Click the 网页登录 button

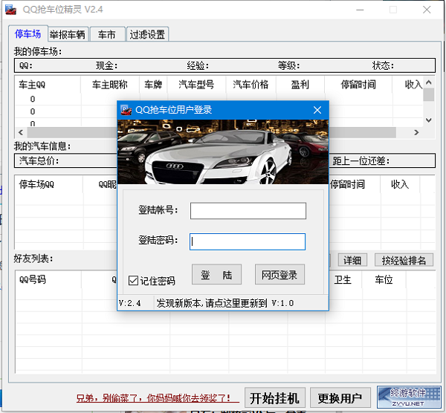279,275
